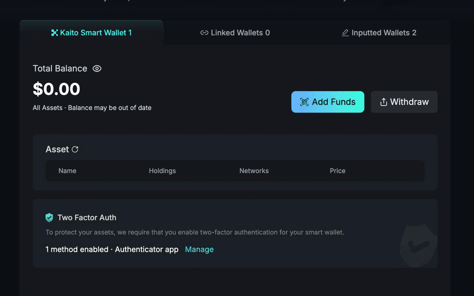Refresh the Asset list icon
This screenshot has height=296, width=474.
click(x=75, y=149)
